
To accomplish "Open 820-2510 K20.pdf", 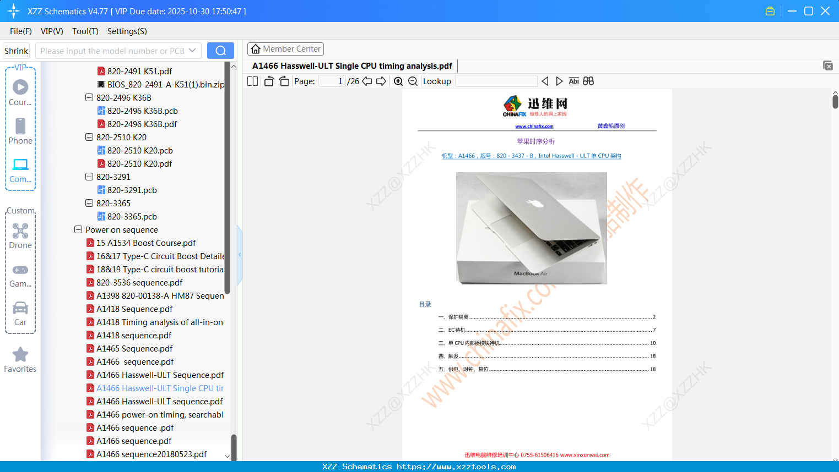I will (134, 164).
